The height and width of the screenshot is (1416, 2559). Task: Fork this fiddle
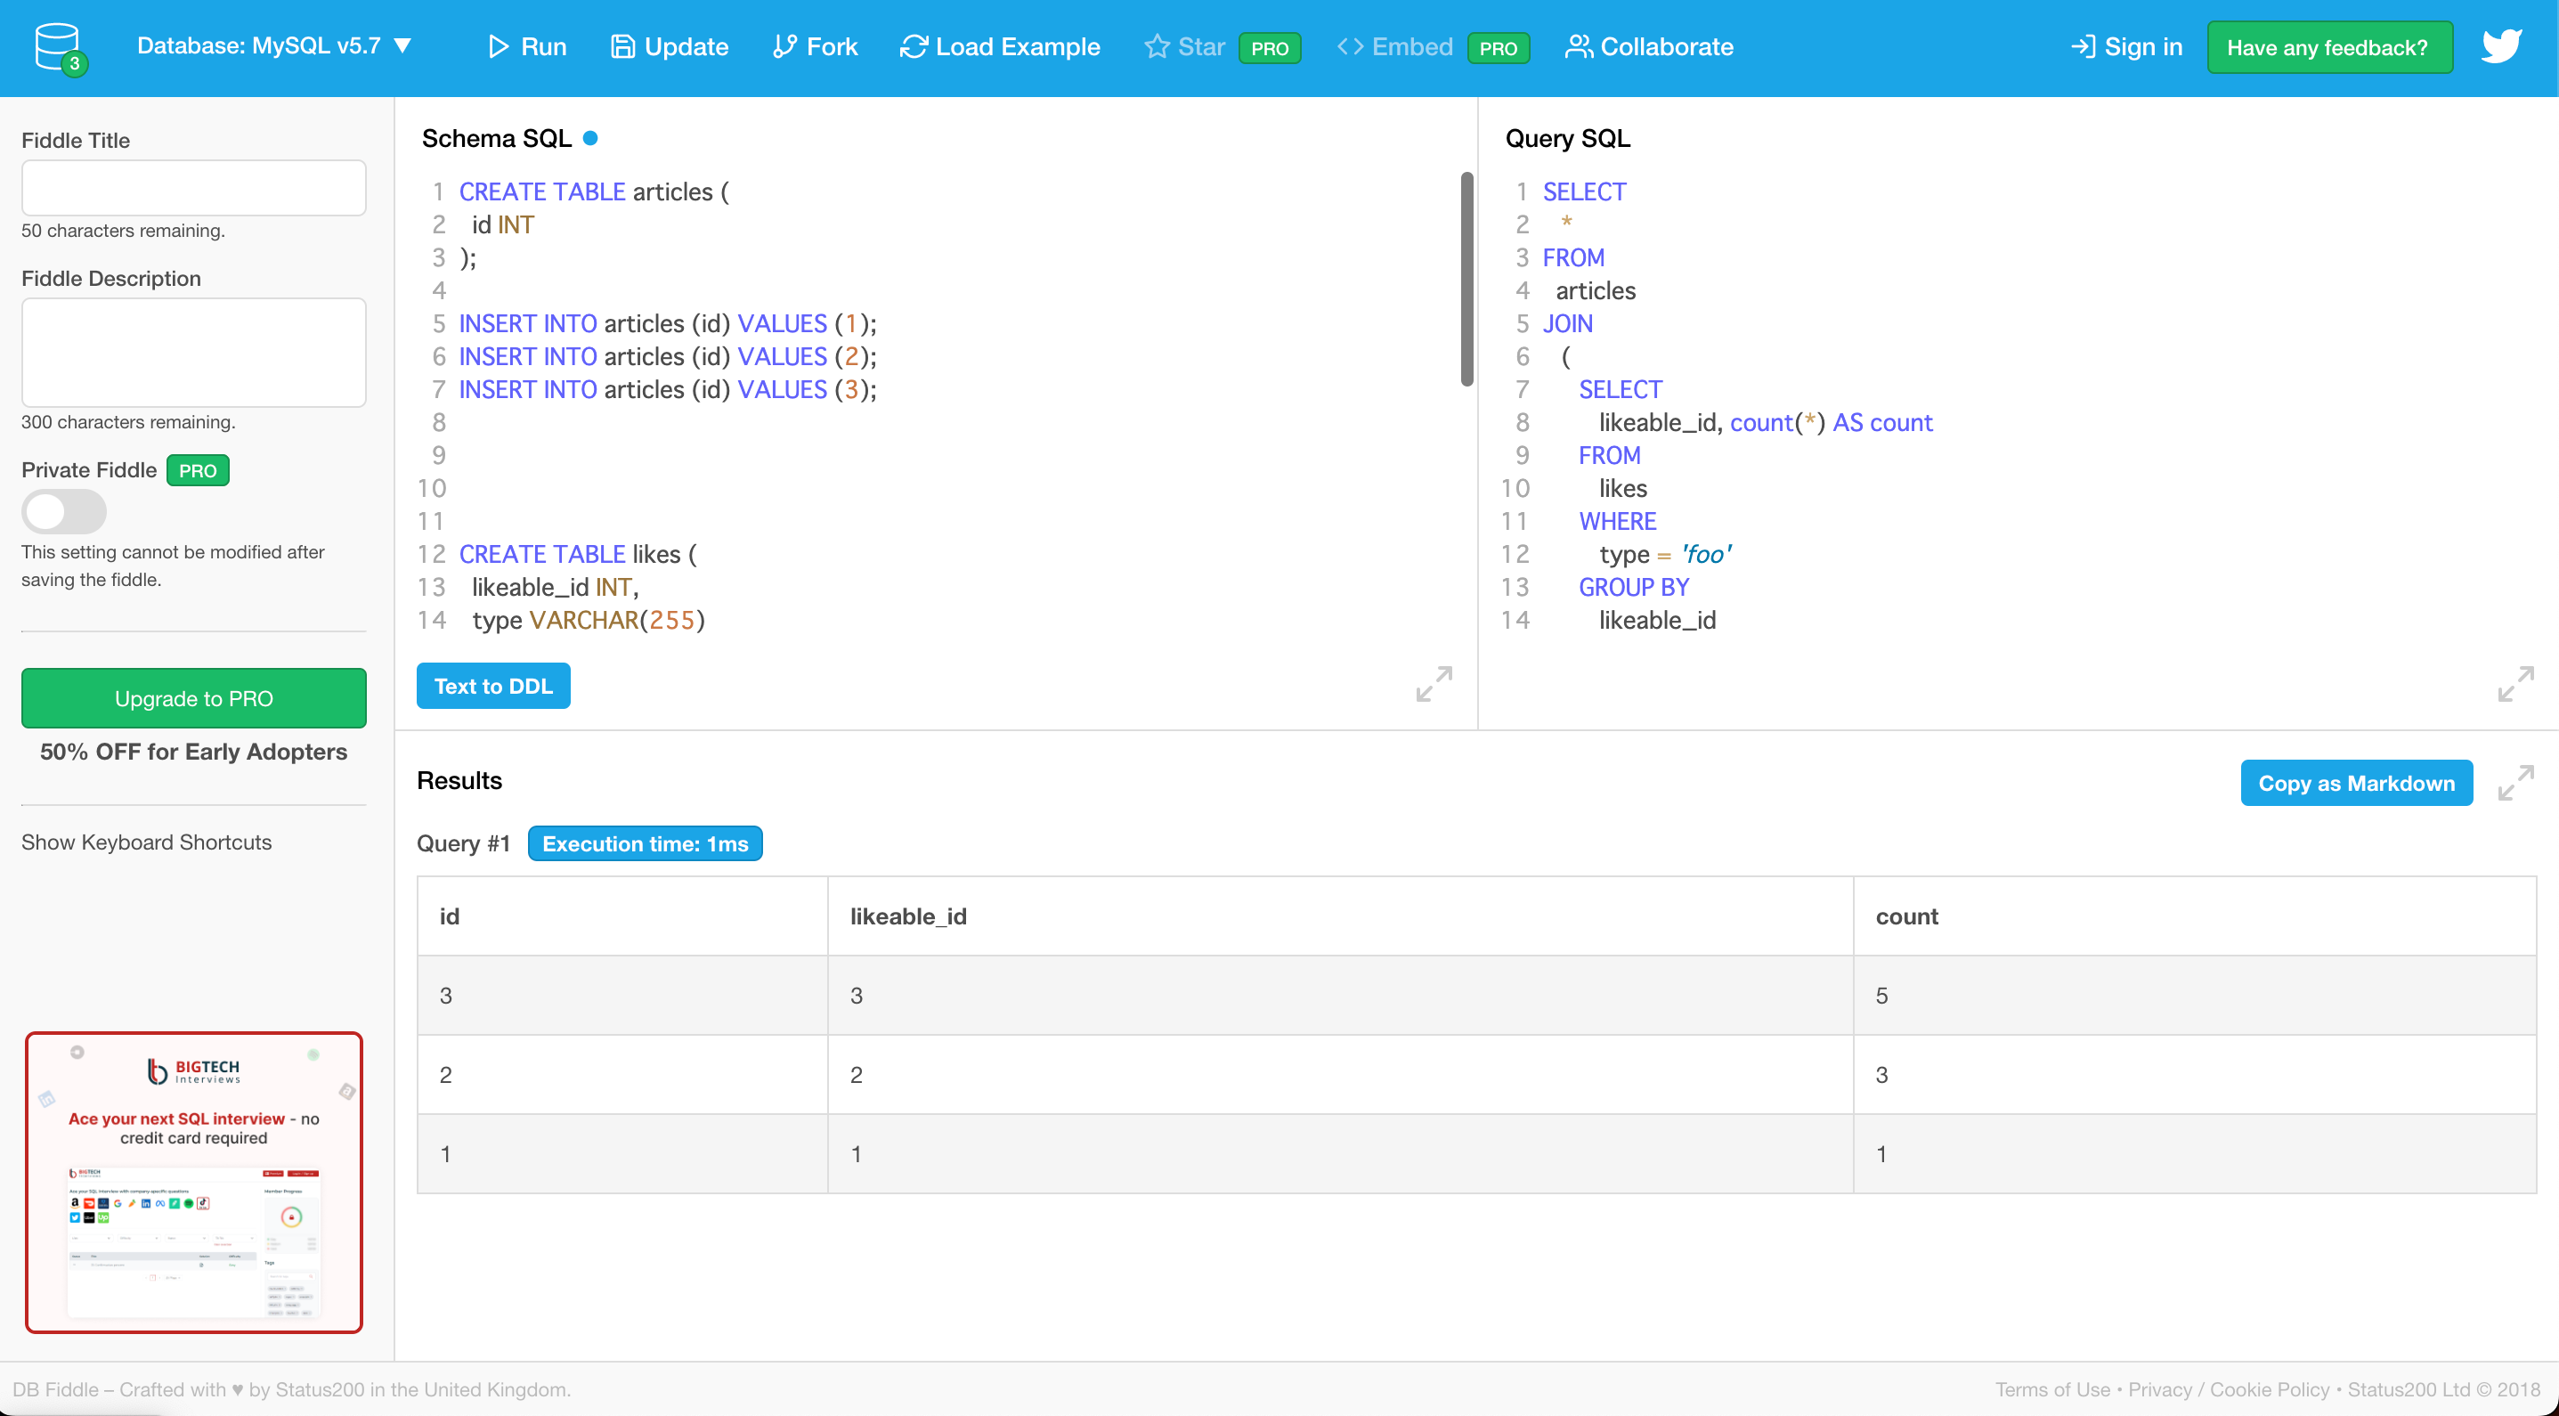click(x=815, y=46)
